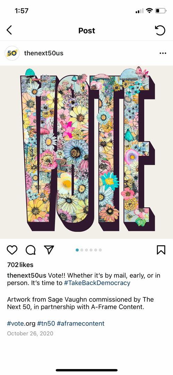Select the last carousel page dot

pos(100,250)
